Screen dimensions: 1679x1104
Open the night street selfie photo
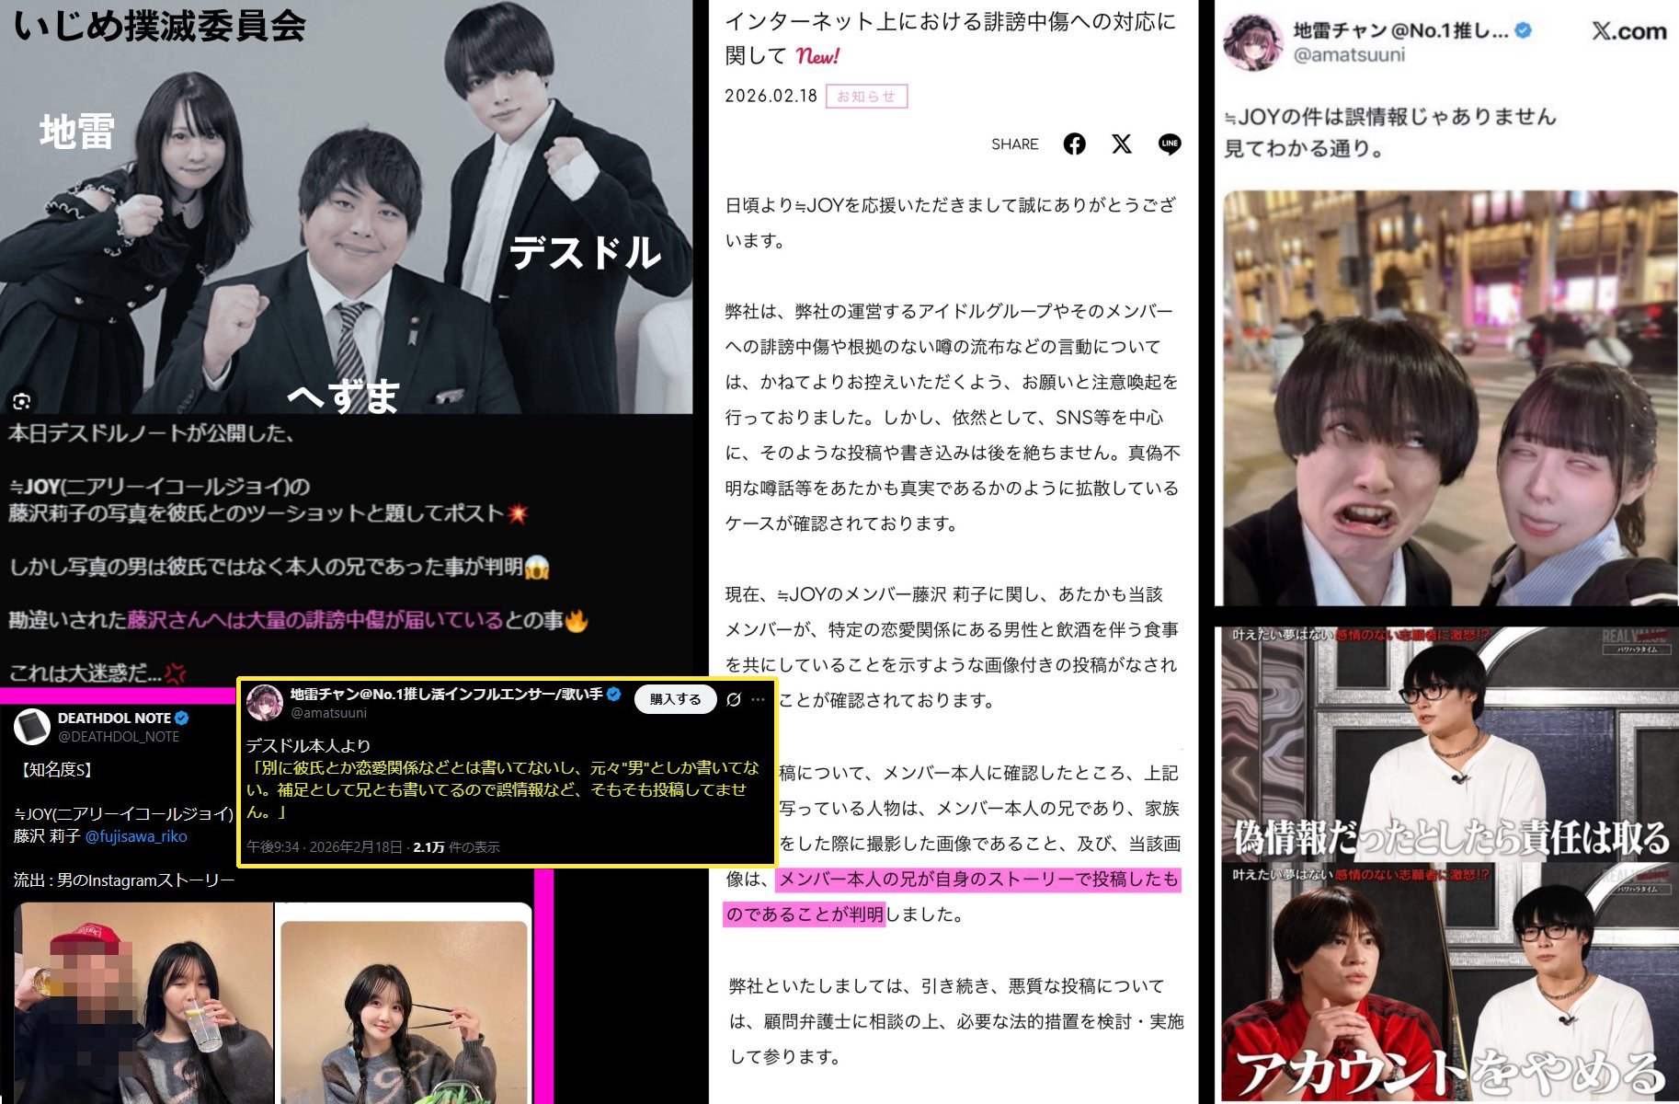[x=1449, y=397]
